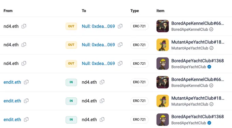Open endit.eth link in last row
This screenshot has width=232, height=128.
click(12, 119)
